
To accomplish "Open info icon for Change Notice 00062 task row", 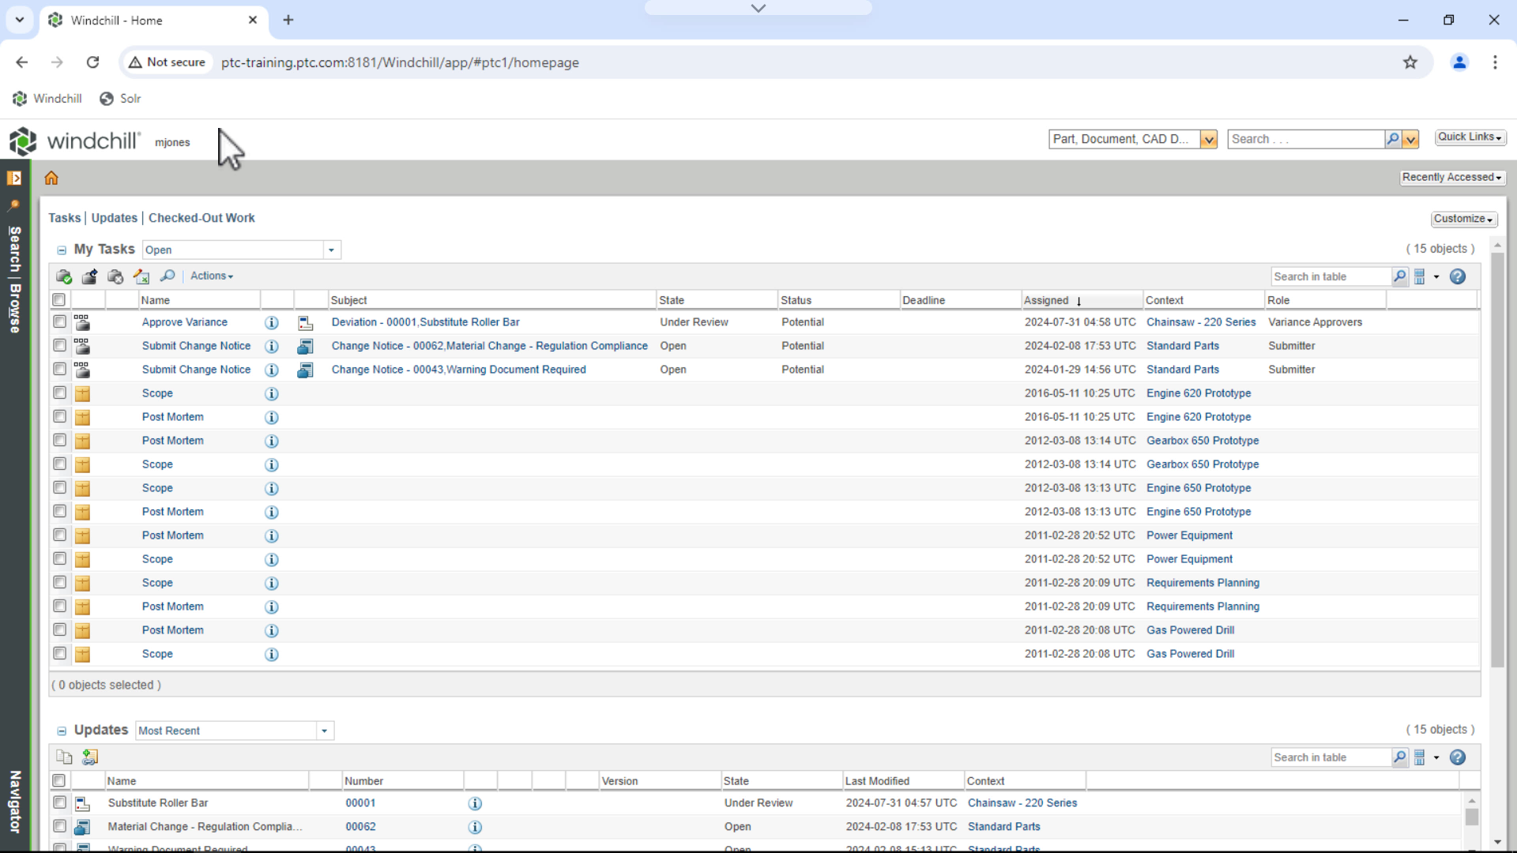I will point(272,346).
